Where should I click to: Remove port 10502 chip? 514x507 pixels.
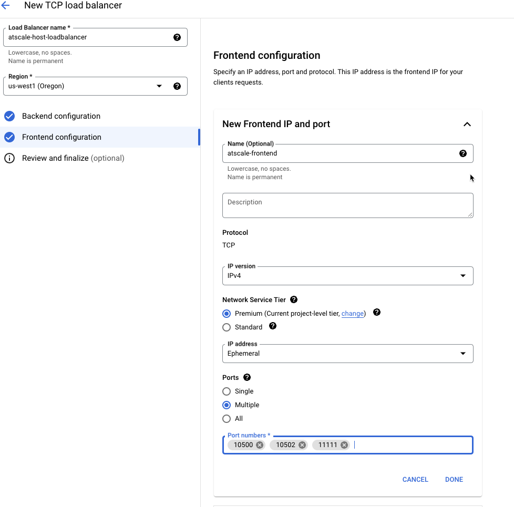(302, 445)
